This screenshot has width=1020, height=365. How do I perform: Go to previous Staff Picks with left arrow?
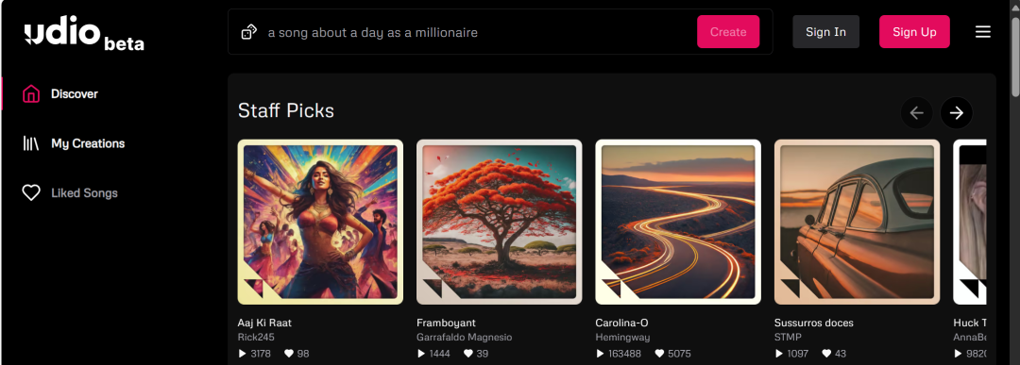pos(916,113)
